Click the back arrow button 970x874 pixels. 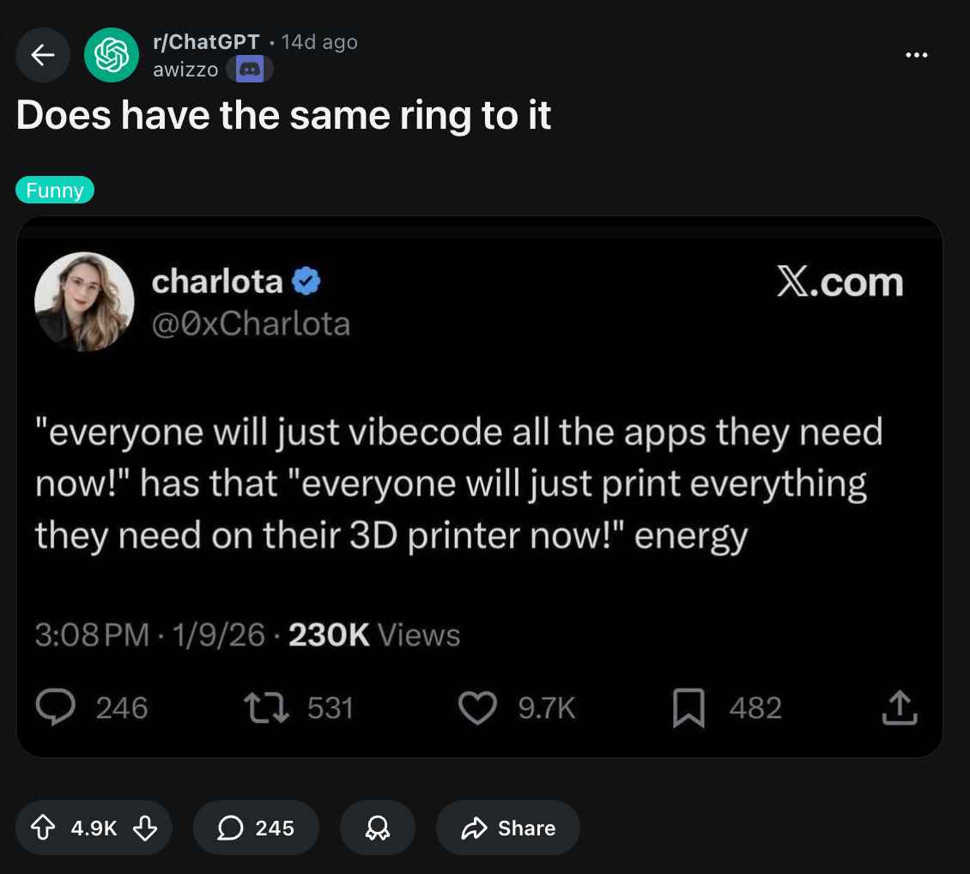[43, 55]
